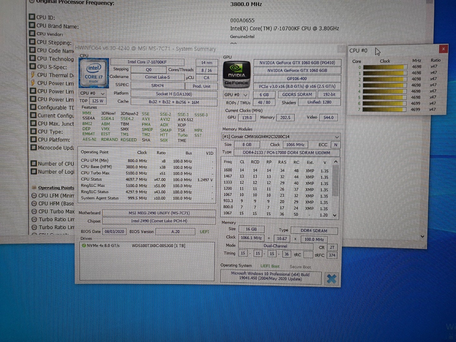The width and height of the screenshot is (456, 342).
Task: Open the CPU #0 selector dropdown
Action: 92,93
